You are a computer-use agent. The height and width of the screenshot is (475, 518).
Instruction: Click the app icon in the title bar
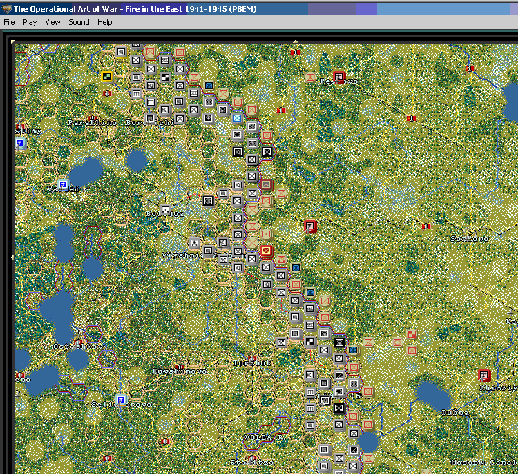[x=6, y=9]
